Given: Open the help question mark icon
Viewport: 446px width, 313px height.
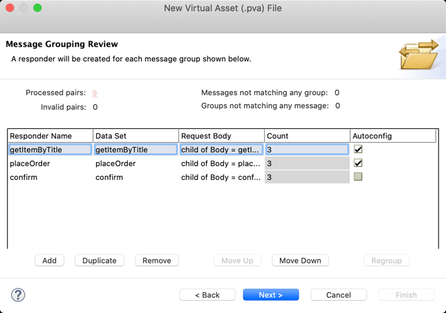Looking at the screenshot, I should coord(18,295).
